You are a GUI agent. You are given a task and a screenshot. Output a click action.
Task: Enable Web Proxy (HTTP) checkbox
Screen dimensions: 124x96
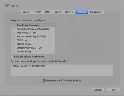[13, 33]
